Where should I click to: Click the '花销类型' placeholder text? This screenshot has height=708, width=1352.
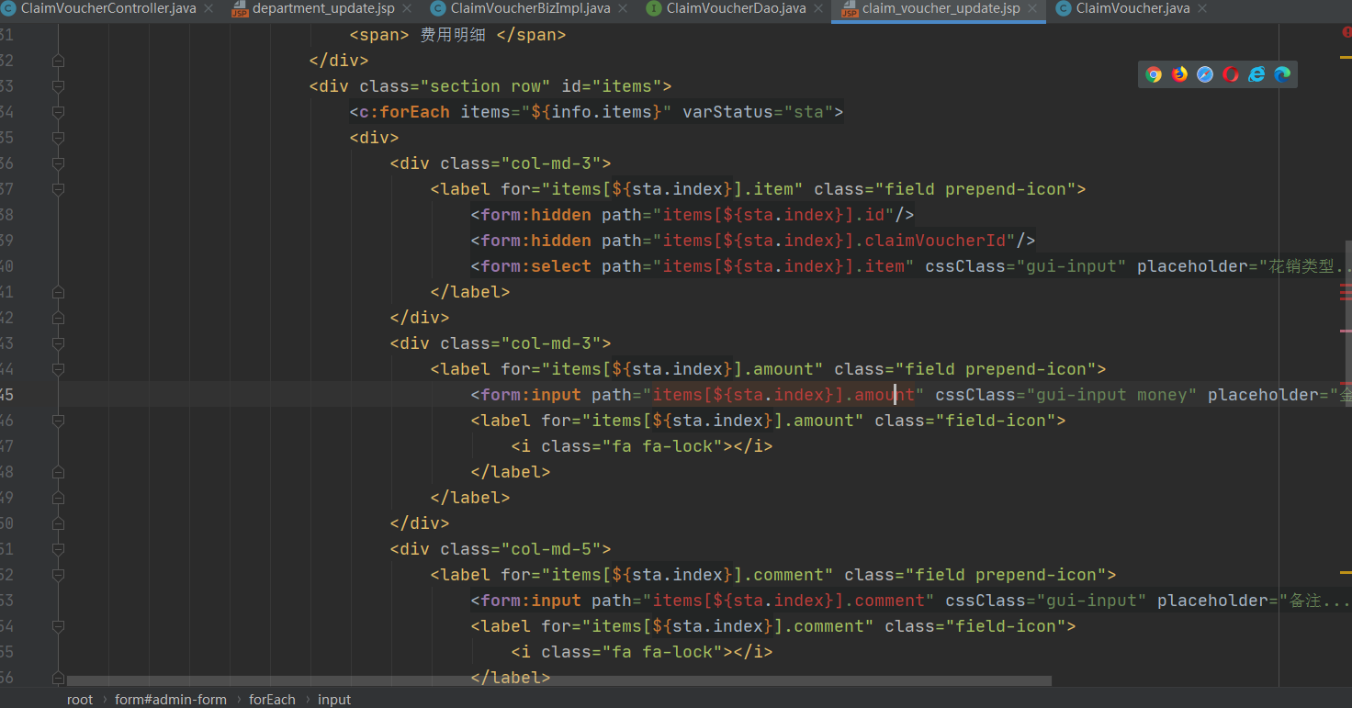[1301, 266]
